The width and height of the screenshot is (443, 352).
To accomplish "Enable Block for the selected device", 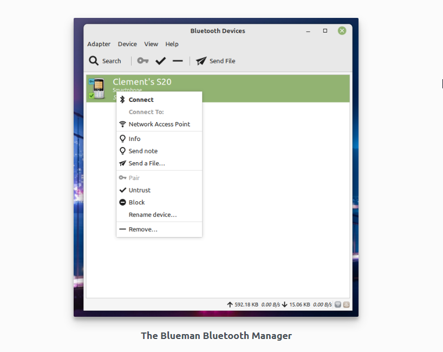I will [x=136, y=202].
